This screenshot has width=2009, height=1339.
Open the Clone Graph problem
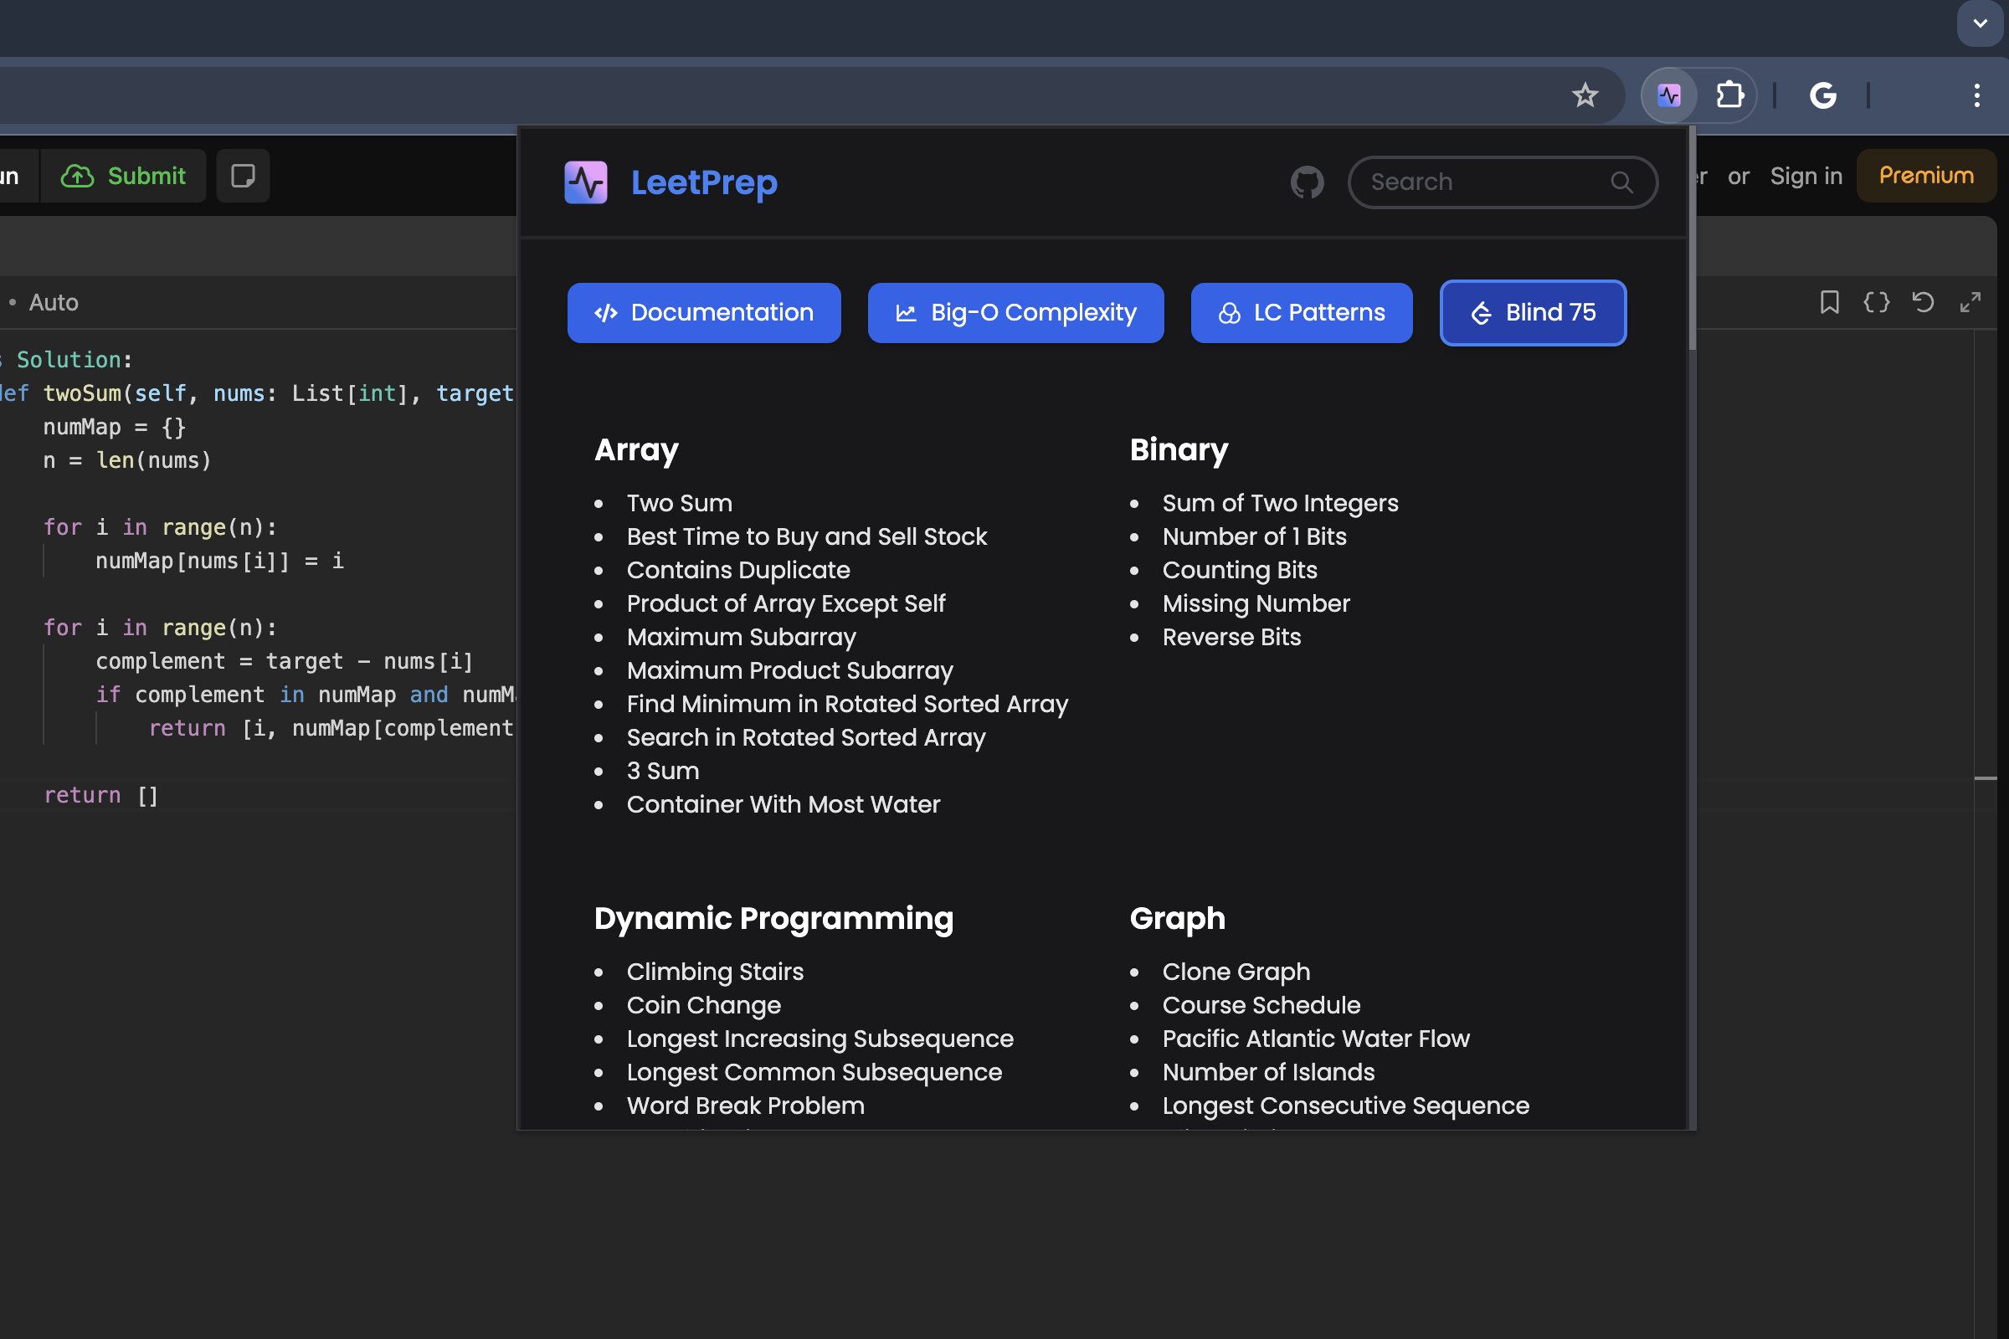click(1236, 972)
